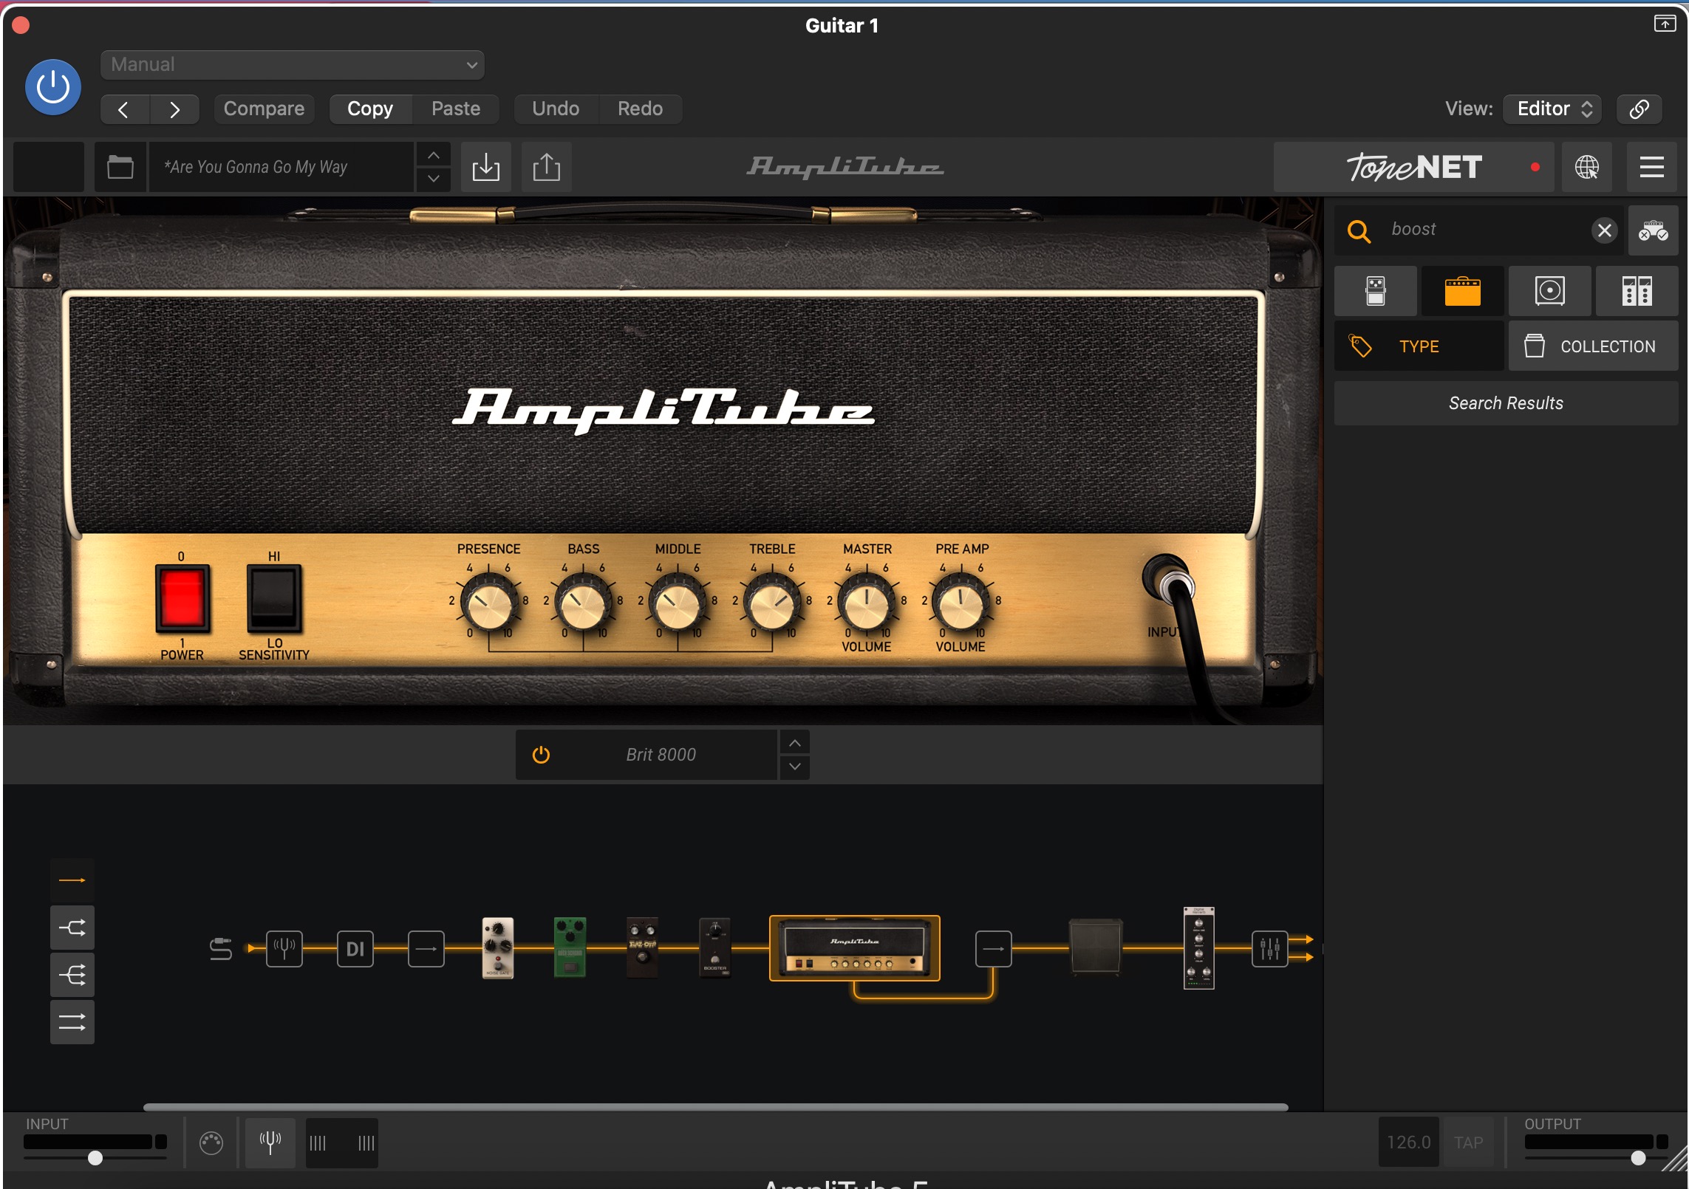Click the Copy button
The width and height of the screenshot is (1689, 1189).
[370, 109]
